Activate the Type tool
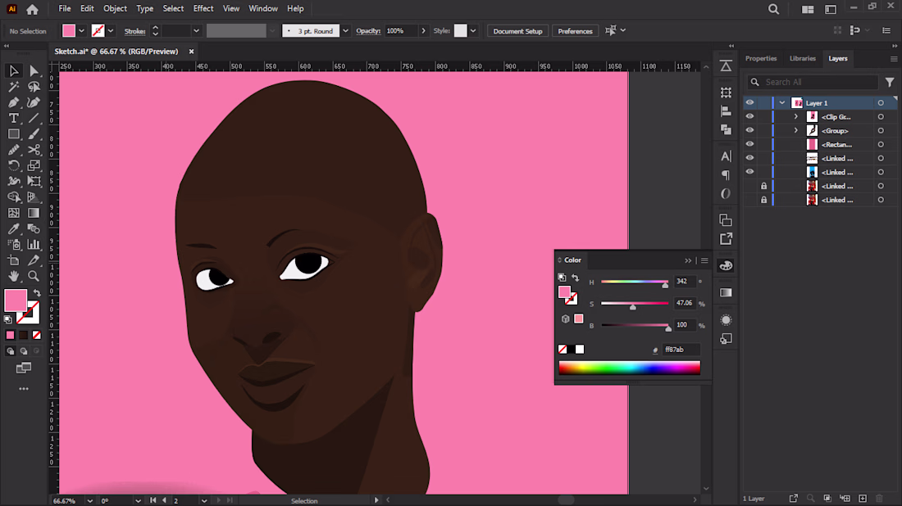The height and width of the screenshot is (506, 902). pyautogui.click(x=14, y=119)
